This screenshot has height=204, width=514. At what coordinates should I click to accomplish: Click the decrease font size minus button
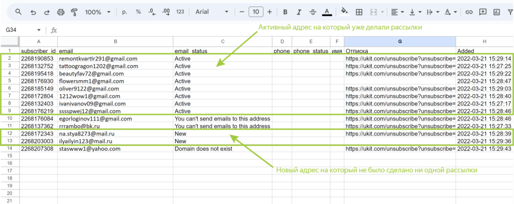click(242, 12)
